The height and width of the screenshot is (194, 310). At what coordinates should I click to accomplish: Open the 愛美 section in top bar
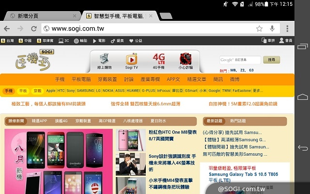117,41
